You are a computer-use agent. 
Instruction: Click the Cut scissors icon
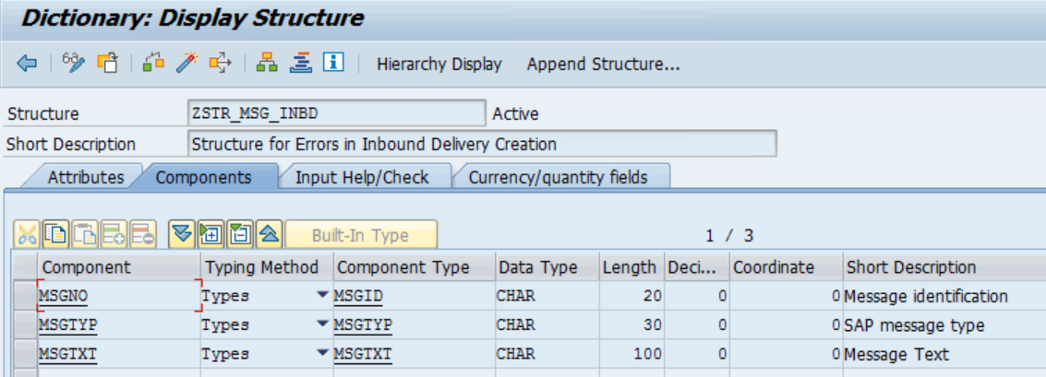pyautogui.click(x=27, y=234)
